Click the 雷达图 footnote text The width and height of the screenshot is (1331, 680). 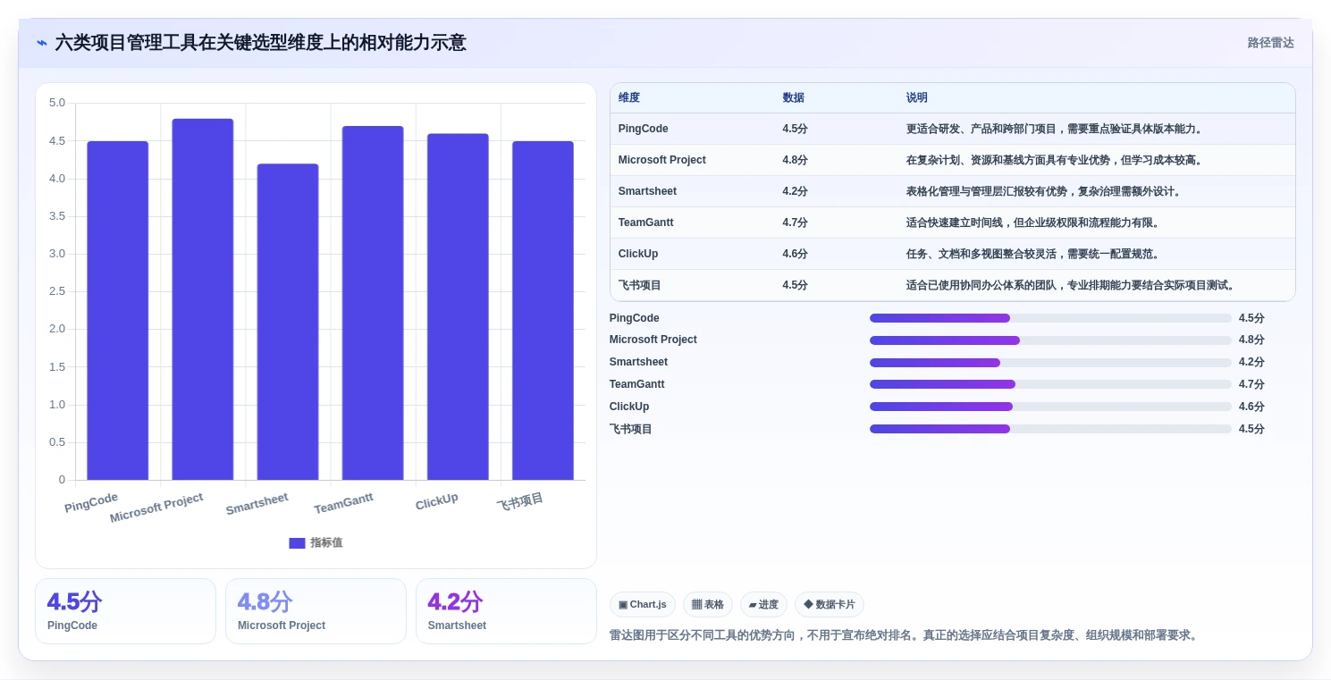click(x=903, y=635)
